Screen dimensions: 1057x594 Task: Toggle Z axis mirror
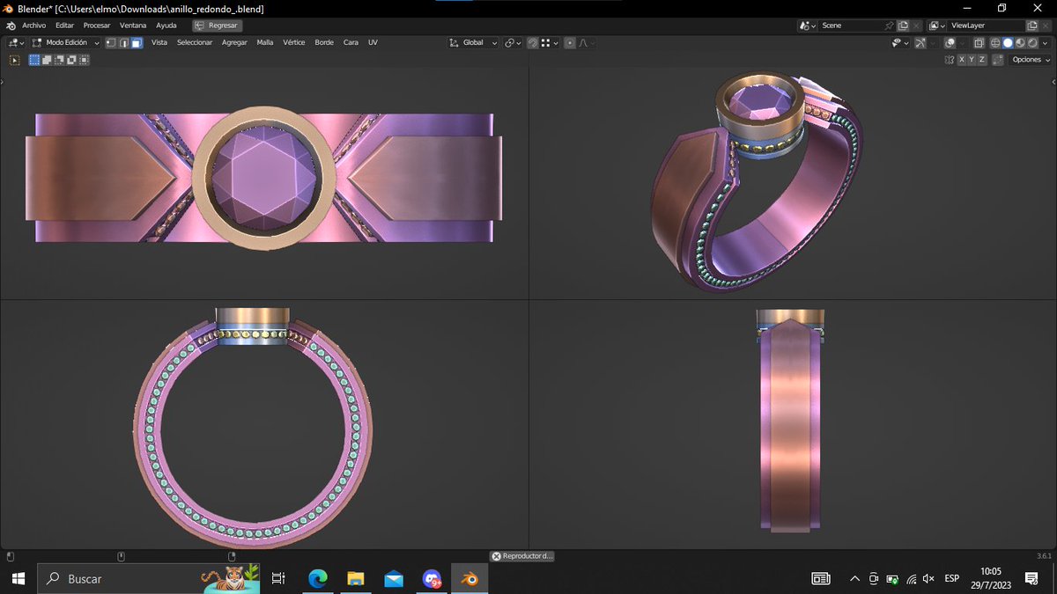[982, 60]
